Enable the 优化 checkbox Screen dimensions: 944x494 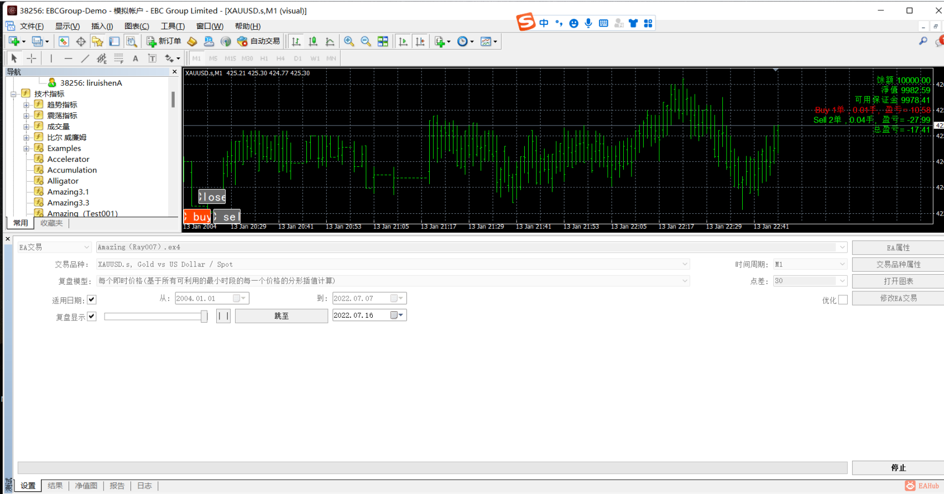click(x=843, y=299)
